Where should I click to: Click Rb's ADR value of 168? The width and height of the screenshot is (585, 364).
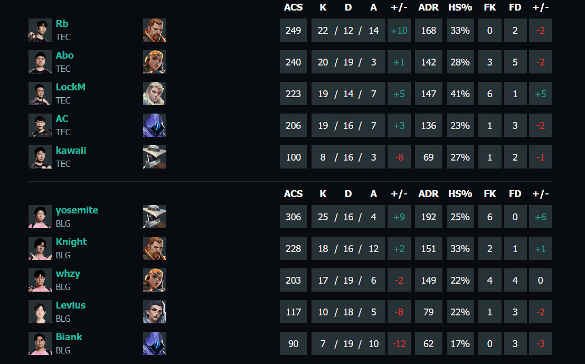pos(428,30)
